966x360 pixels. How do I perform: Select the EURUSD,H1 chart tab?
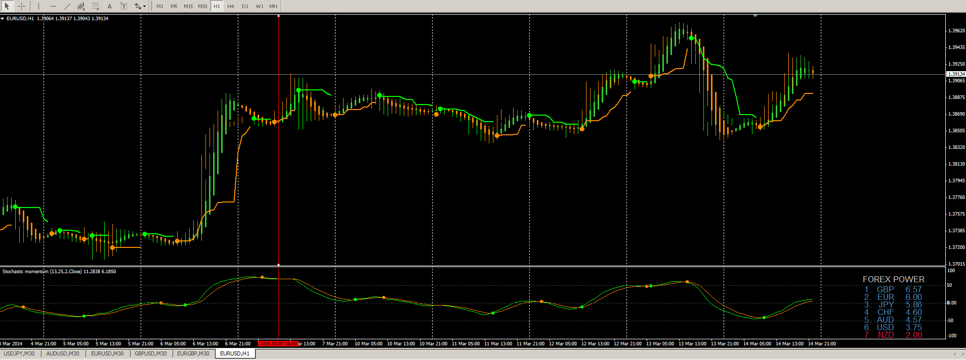coord(235,353)
